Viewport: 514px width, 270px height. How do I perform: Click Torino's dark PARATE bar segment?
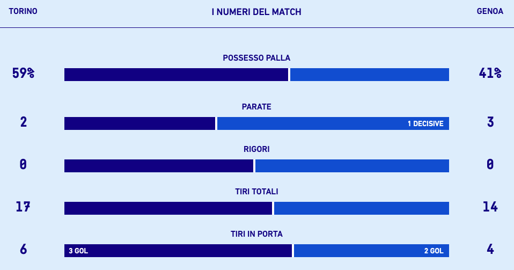[x=139, y=123]
